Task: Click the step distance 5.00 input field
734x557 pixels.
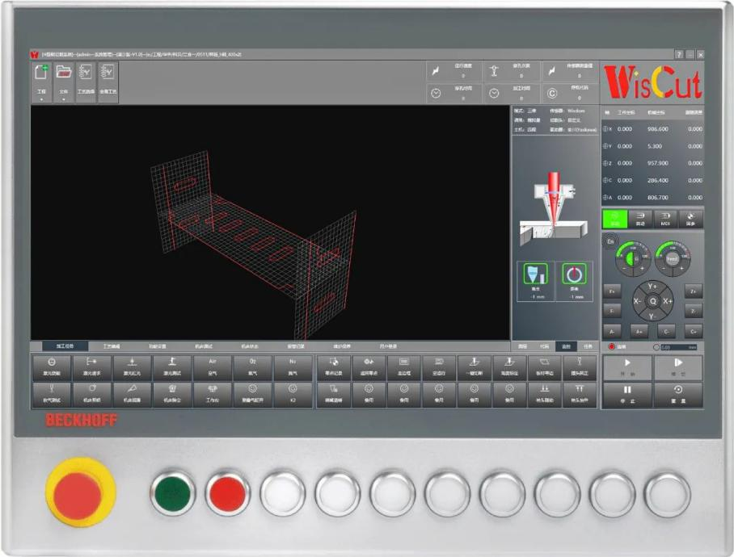Action: [679, 347]
